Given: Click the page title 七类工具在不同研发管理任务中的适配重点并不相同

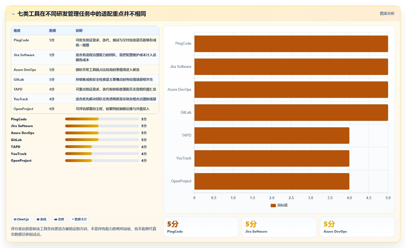Looking at the screenshot, I should point(82,14).
